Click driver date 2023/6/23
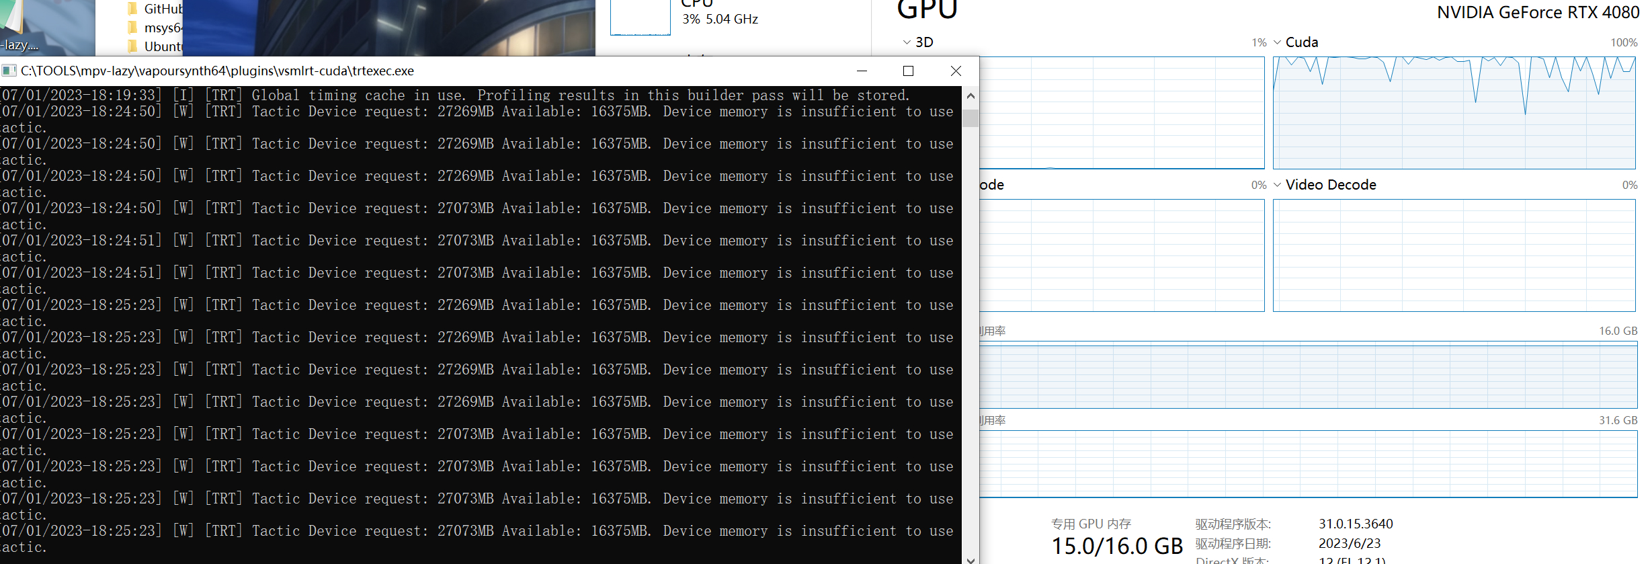Image resolution: width=1650 pixels, height=564 pixels. (1350, 543)
